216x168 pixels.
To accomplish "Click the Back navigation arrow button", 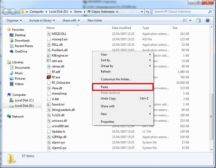I will click(6, 12).
